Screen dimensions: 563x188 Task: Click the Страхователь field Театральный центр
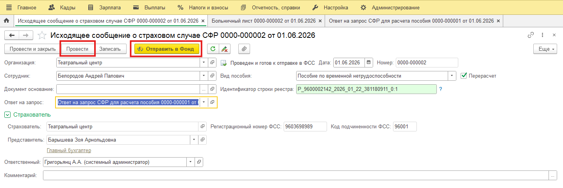coord(123,126)
